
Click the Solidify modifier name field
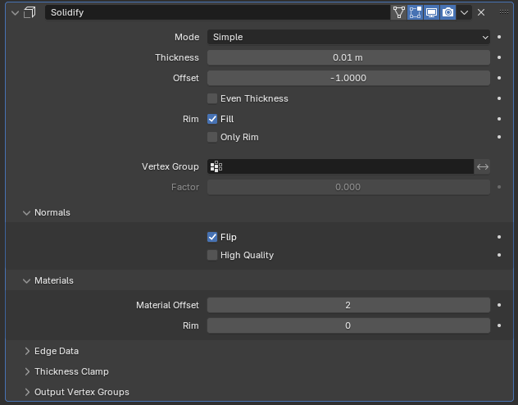pyautogui.click(x=217, y=12)
